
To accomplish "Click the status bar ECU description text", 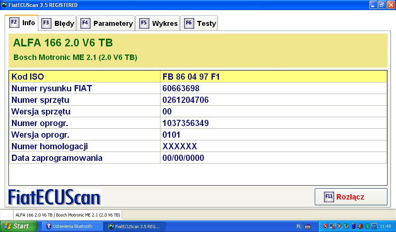I will click(x=68, y=215).
